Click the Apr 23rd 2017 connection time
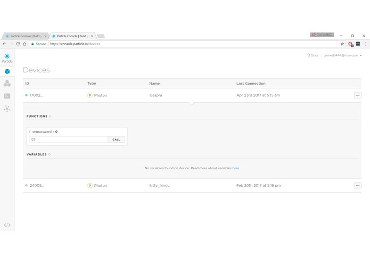The image size is (370, 263). [x=258, y=95]
